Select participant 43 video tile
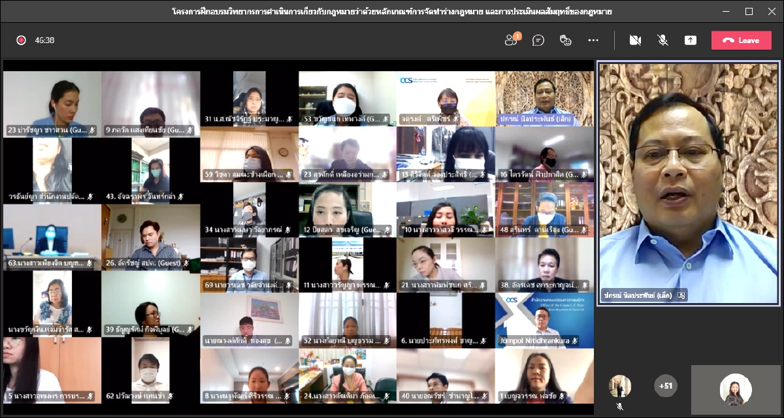The width and height of the screenshot is (784, 418). pos(151,170)
